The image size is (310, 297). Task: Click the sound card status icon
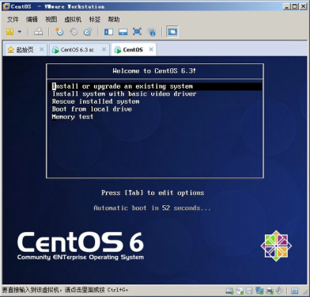(279, 291)
